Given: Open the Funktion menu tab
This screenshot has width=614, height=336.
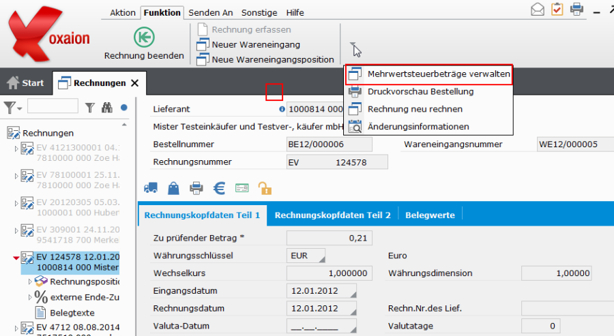Looking at the screenshot, I should click(162, 12).
